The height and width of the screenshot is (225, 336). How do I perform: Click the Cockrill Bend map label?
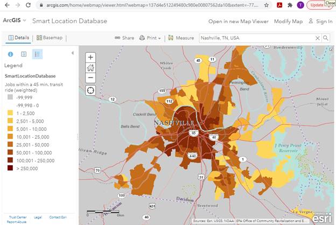tap(144, 115)
